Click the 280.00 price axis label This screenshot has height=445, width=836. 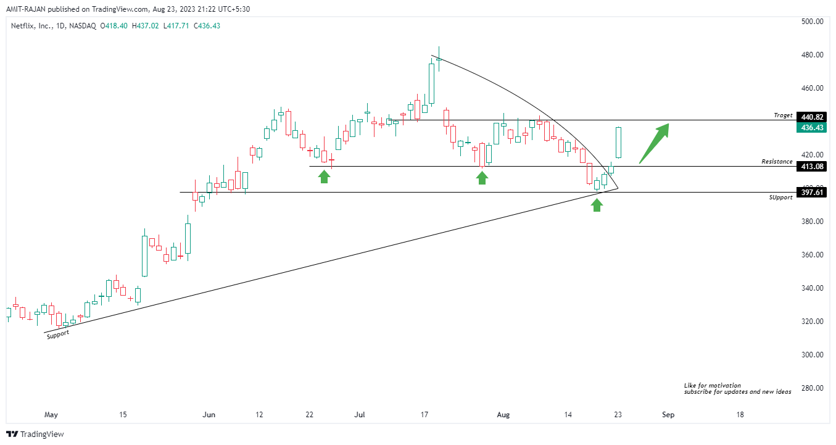pos(811,388)
